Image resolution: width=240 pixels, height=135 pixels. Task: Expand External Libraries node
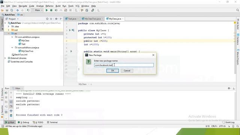5,58
